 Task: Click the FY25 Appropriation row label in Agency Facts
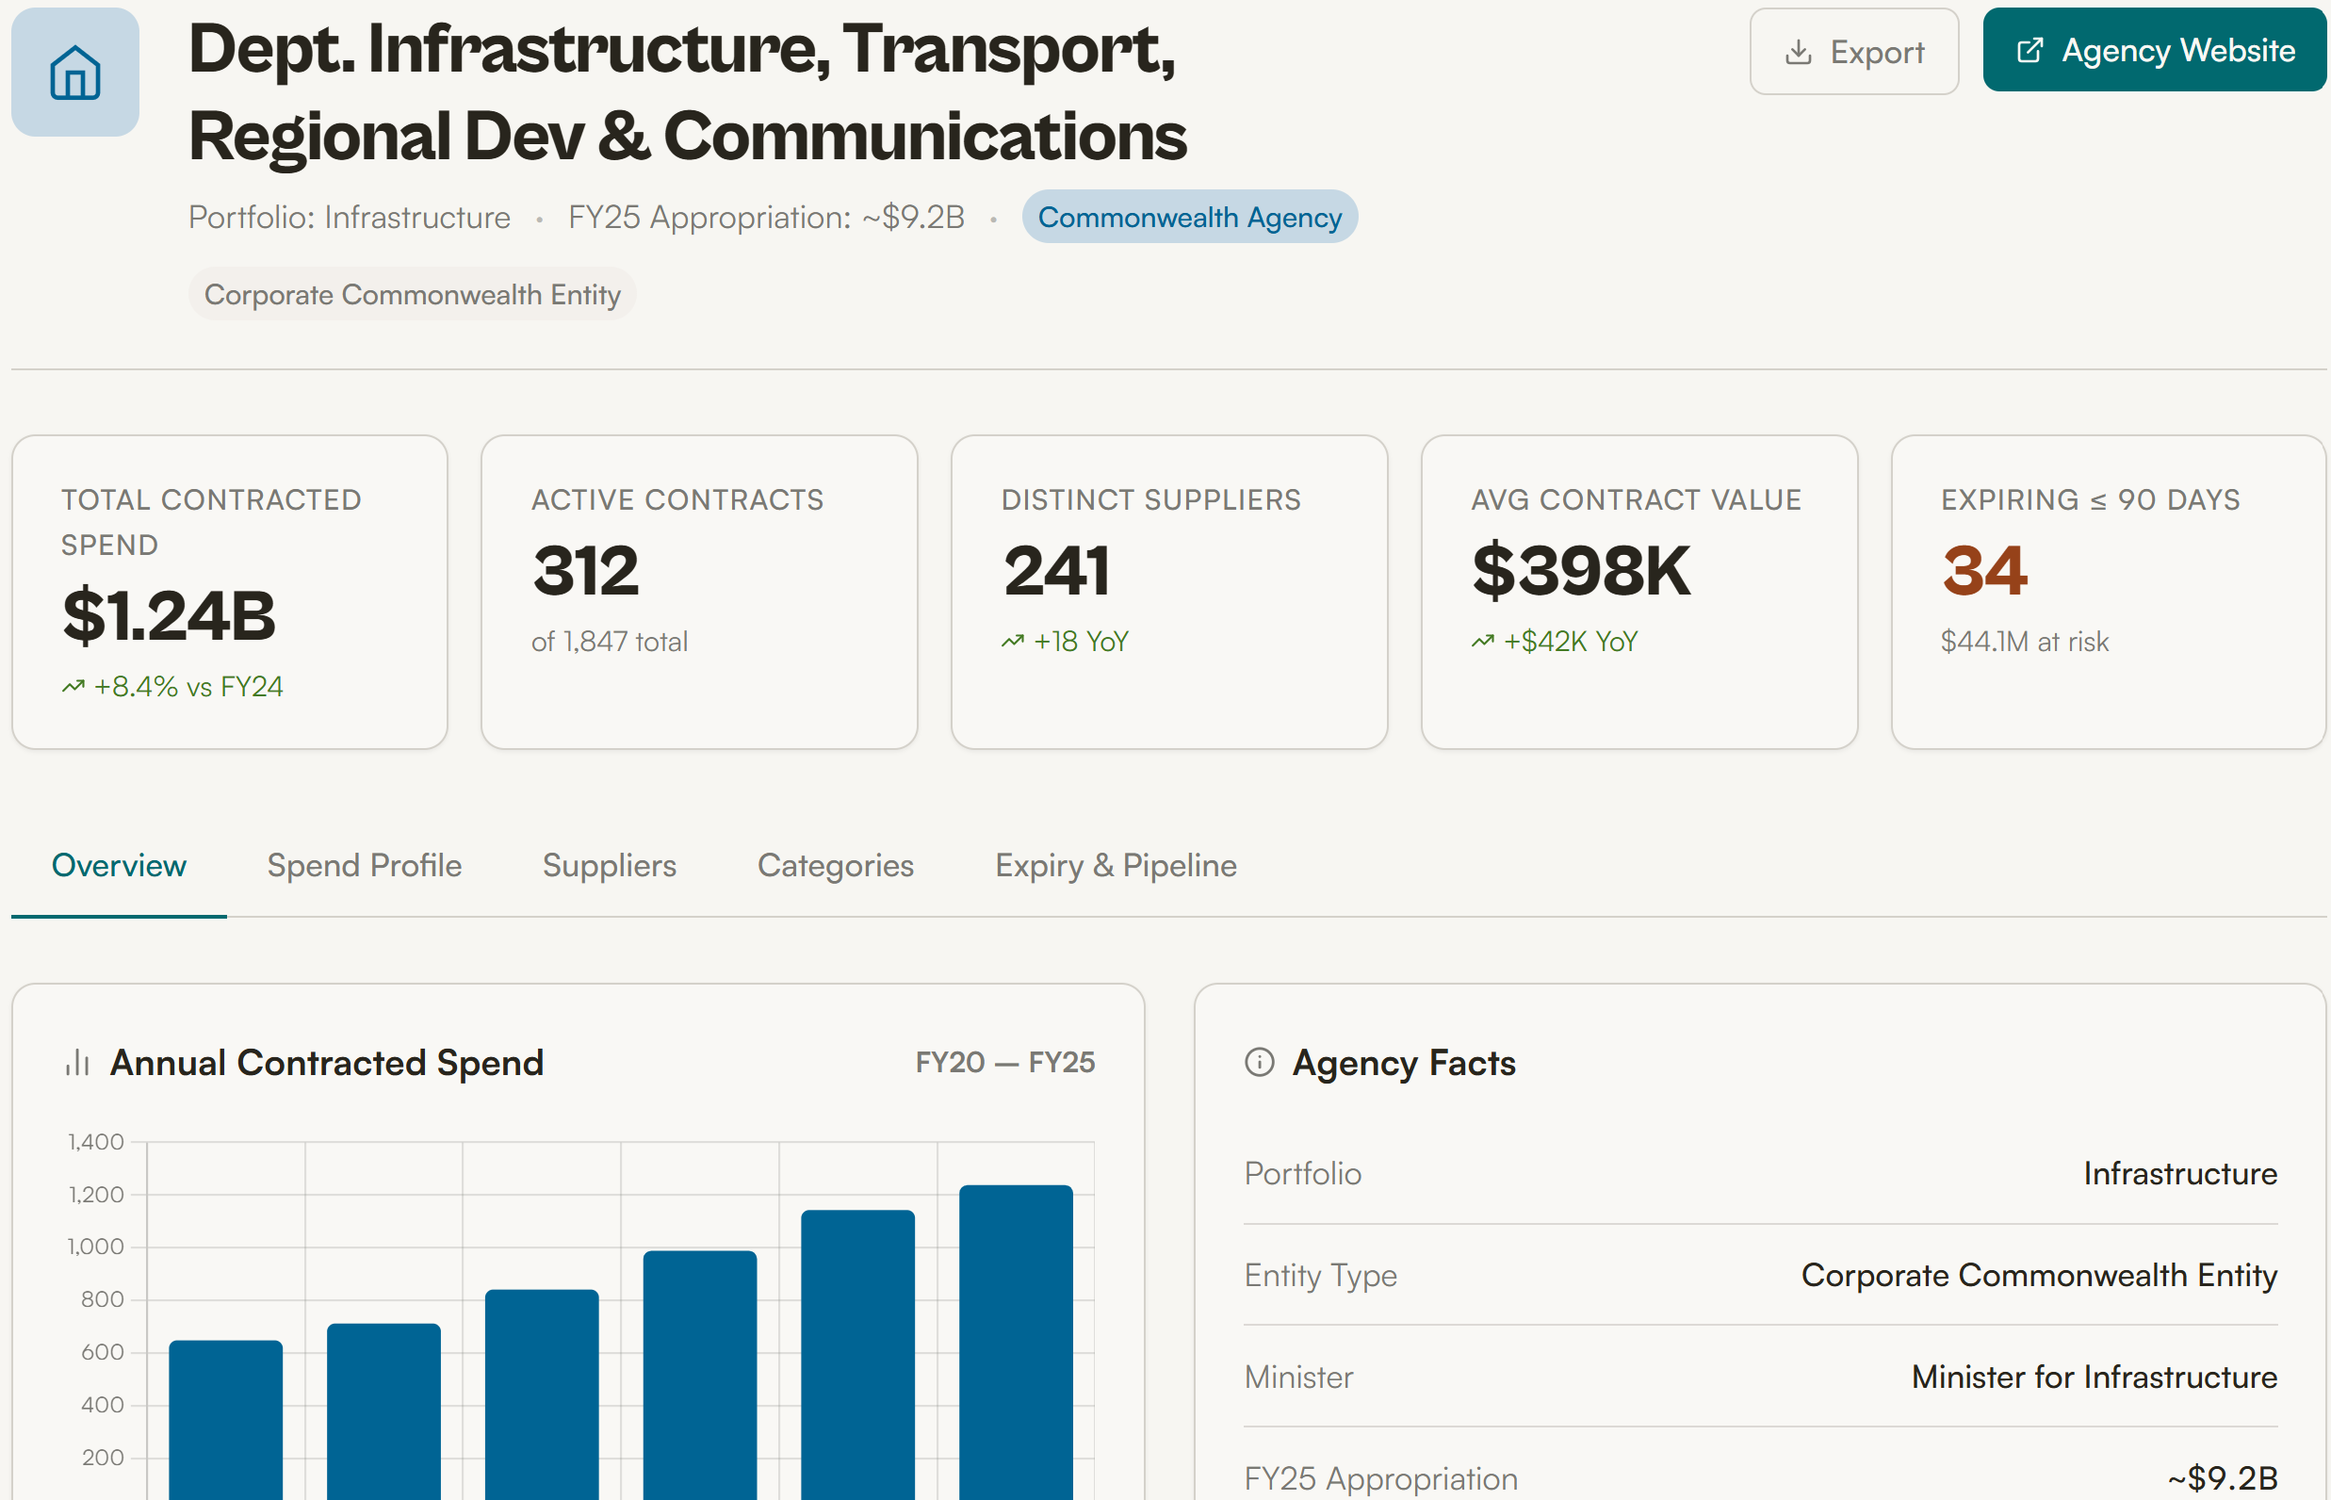tap(1381, 1478)
